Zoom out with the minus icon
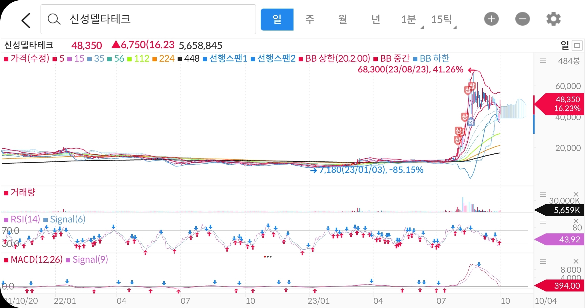The image size is (585, 308). 522,19
